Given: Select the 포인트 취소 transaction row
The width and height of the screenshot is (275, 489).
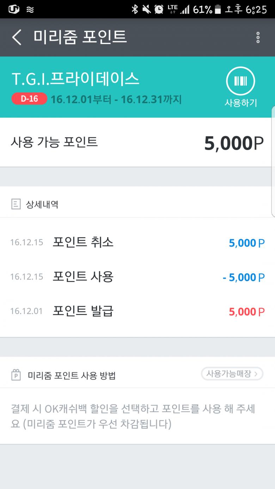Looking at the screenshot, I should (x=137, y=242).
